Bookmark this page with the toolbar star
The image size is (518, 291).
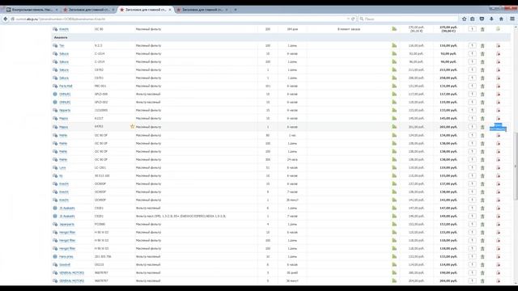(464, 19)
